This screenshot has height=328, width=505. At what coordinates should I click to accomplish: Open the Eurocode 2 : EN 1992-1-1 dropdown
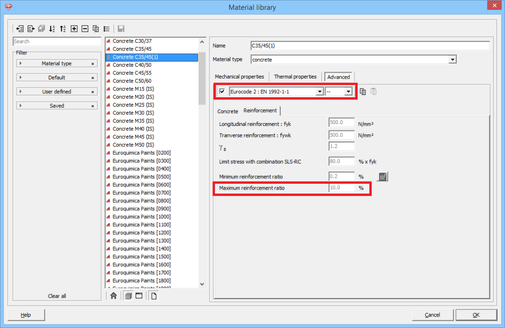319,91
